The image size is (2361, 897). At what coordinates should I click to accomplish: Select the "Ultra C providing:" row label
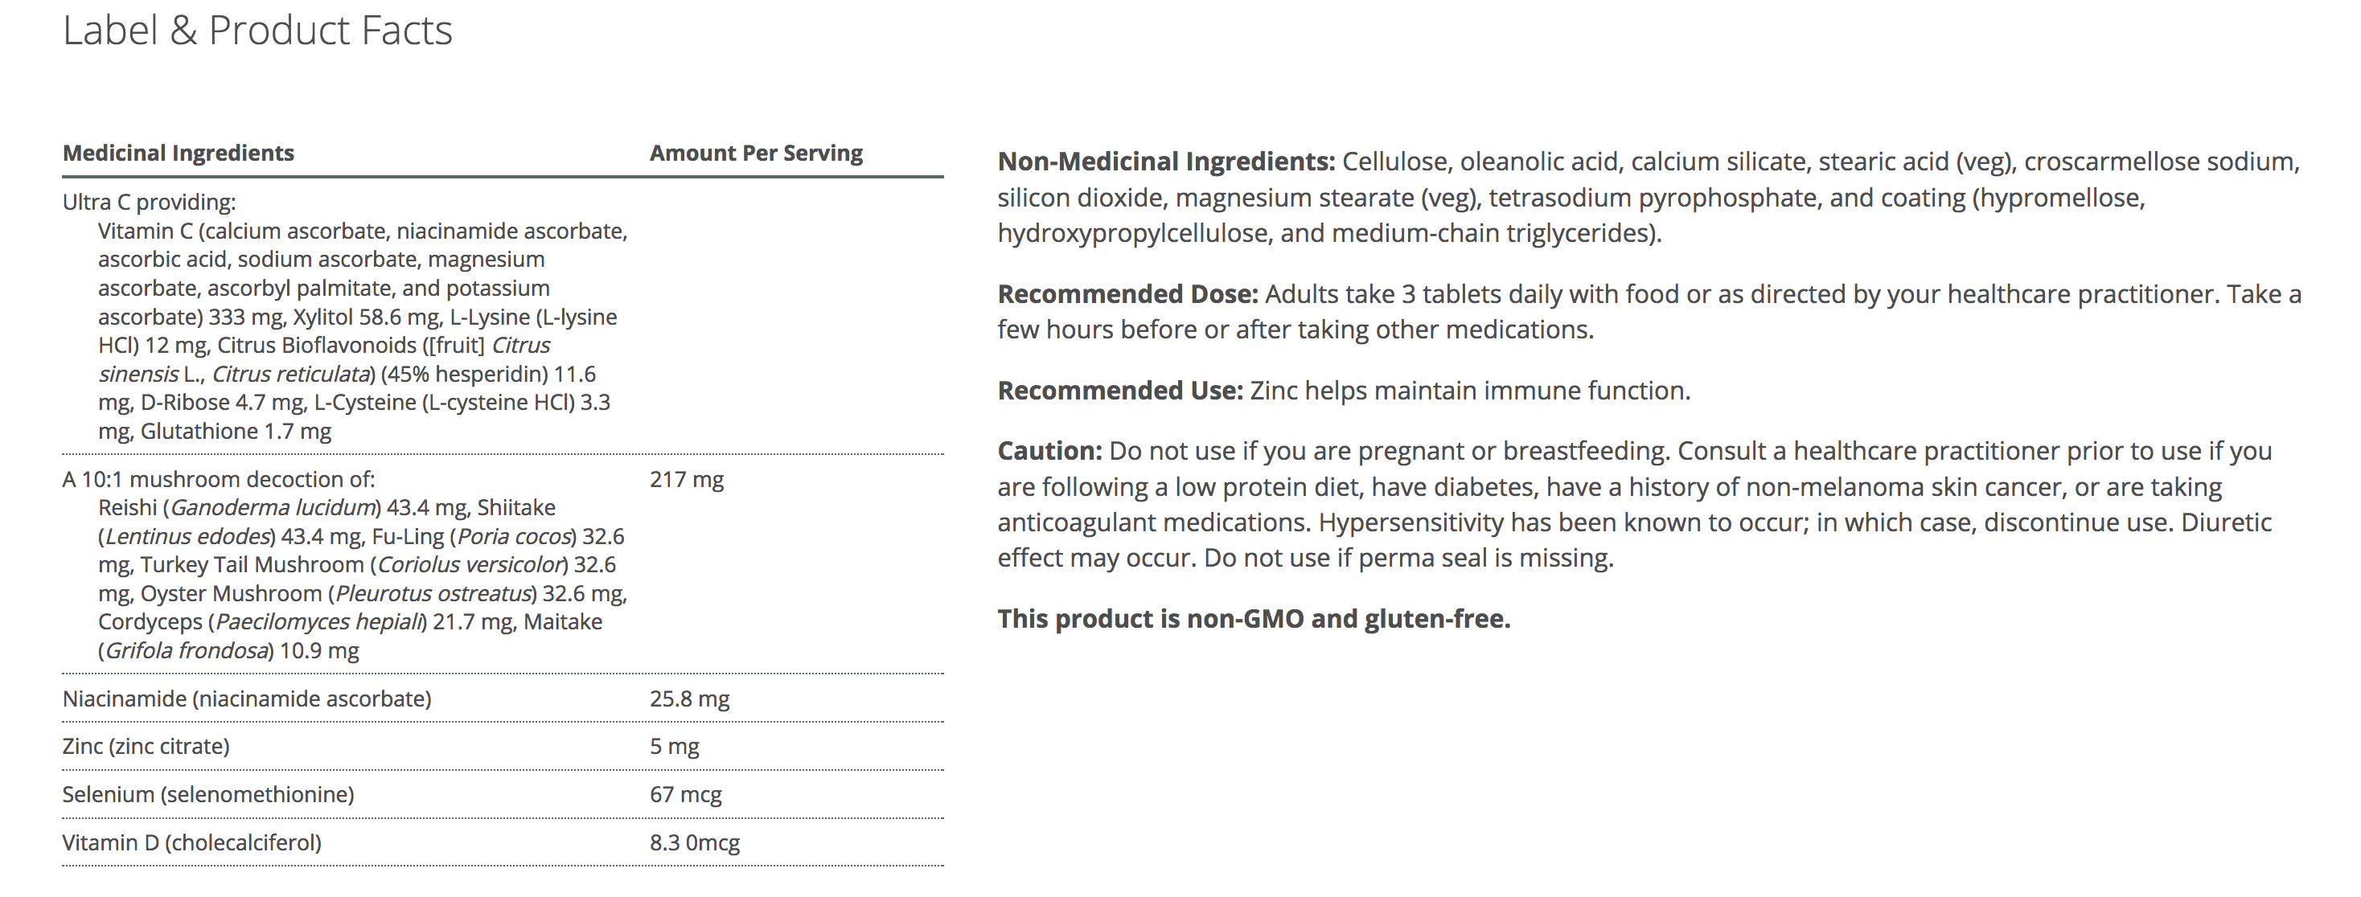[149, 202]
